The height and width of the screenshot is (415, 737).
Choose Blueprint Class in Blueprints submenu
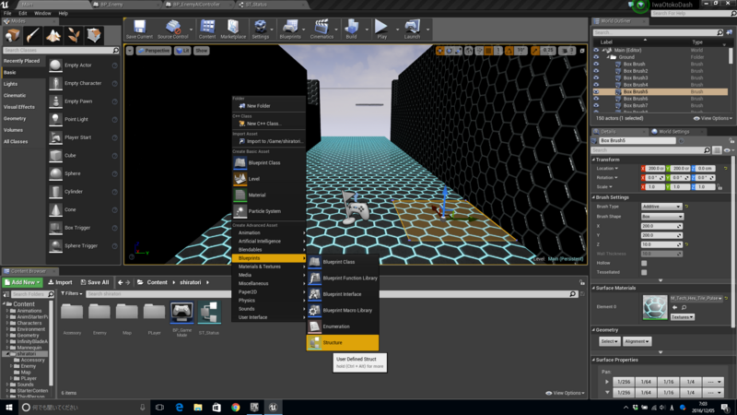(x=343, y=262)
